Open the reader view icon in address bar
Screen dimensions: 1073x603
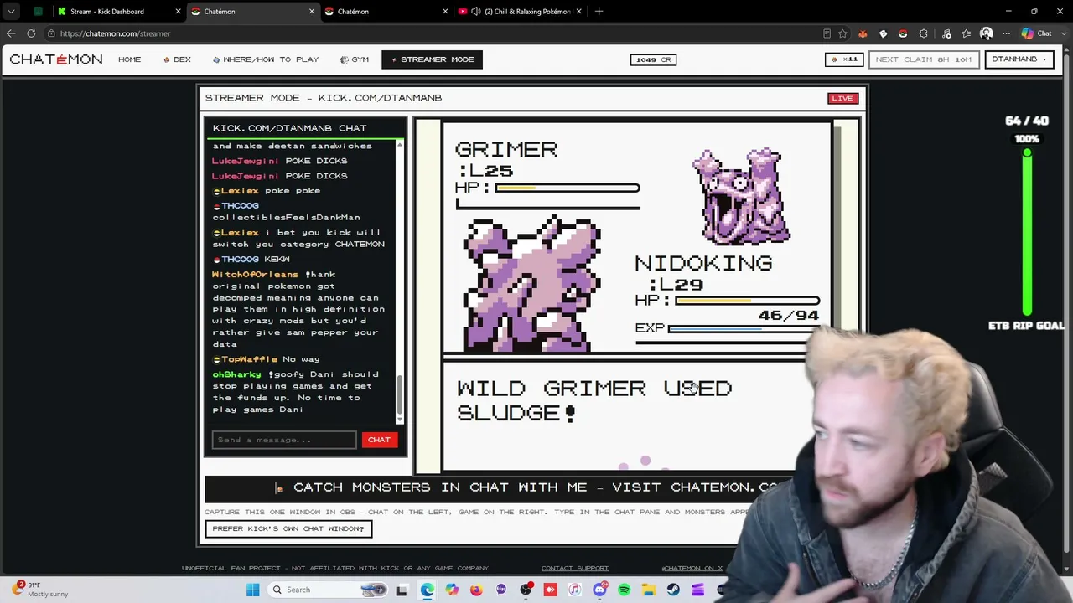(x=827, y=33)
